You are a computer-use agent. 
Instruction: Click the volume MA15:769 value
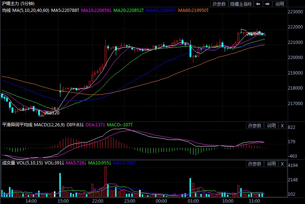[x=124, y=163]
